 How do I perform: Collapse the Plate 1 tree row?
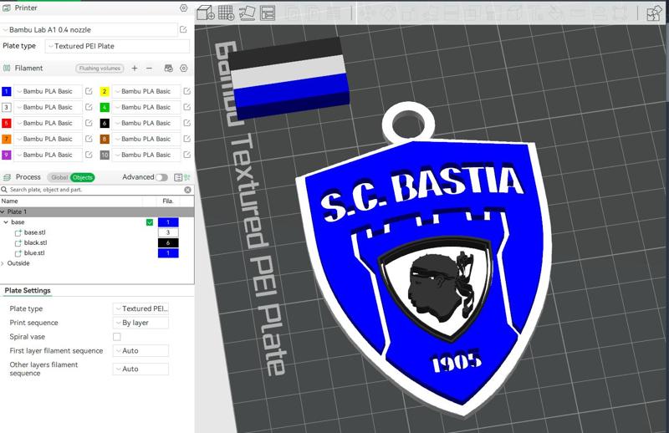3,211
